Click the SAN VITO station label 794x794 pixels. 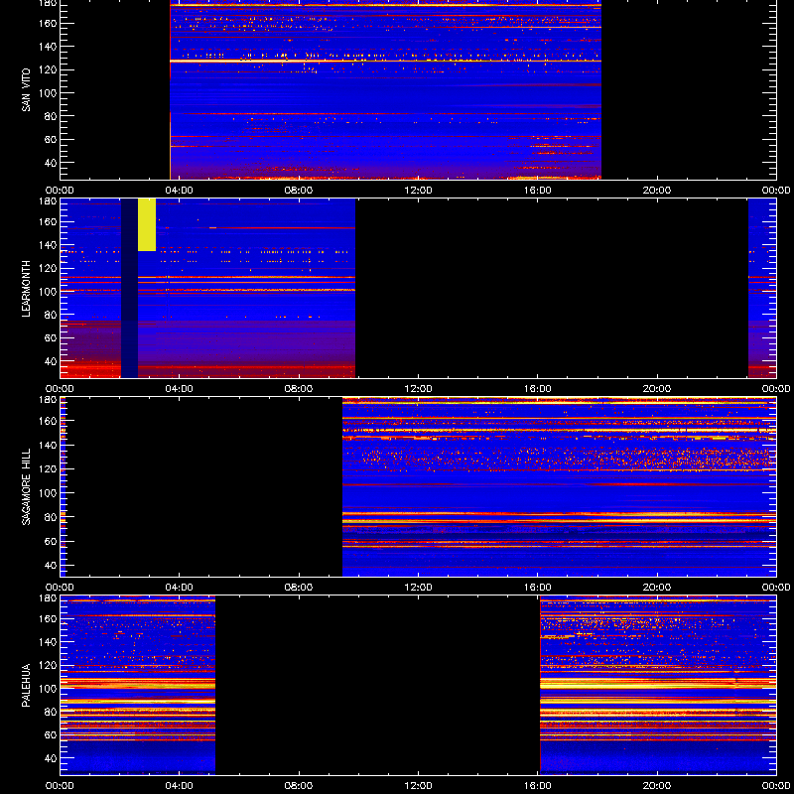[27, 90]
